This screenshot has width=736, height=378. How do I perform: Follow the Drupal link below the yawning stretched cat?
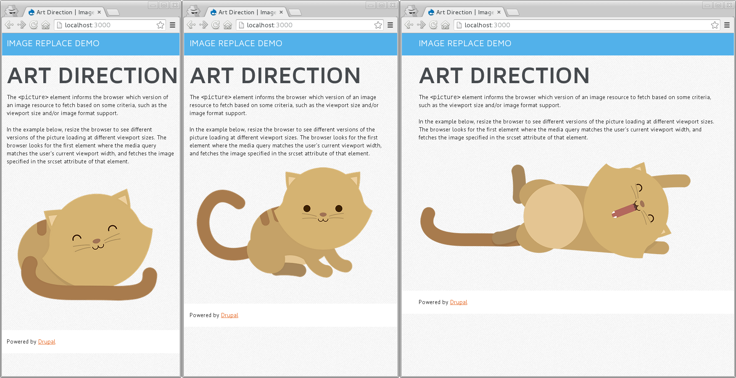point(459,302)
